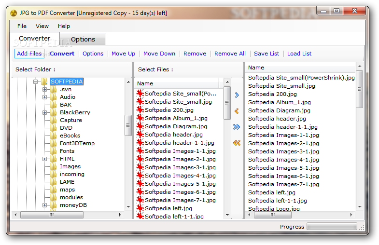Click the down arrow of the output list scrollbar

[360, 207]
